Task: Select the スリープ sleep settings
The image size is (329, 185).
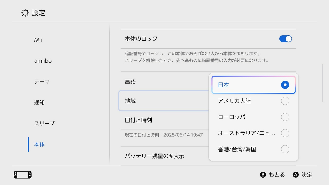Action: [44, 123]
